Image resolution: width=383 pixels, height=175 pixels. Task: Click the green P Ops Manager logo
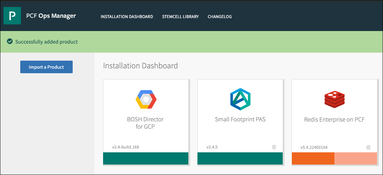tap(12, 16)
